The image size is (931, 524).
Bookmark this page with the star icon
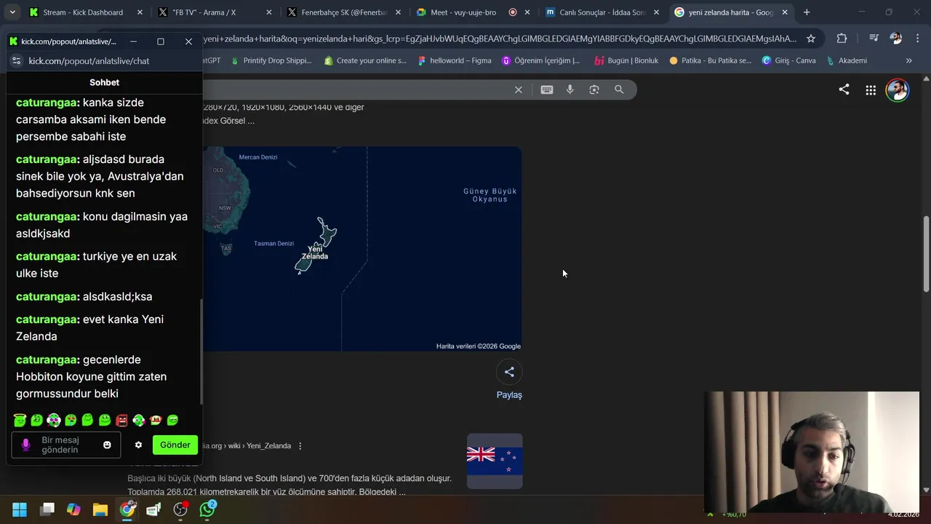[x=811, y=39]
